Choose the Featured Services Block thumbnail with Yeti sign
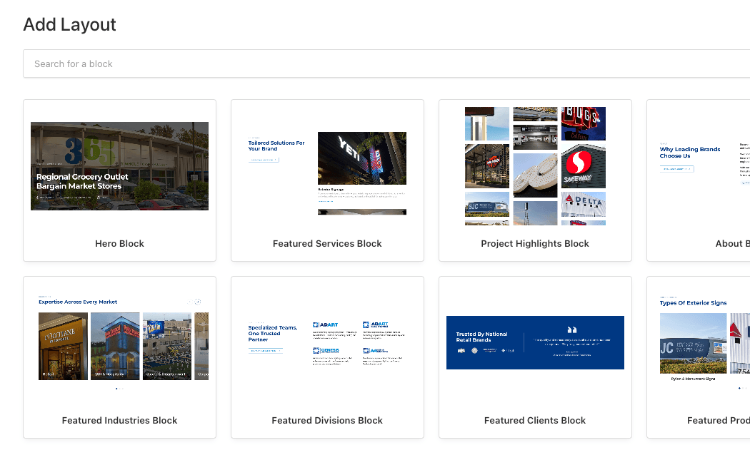750x450 pixels. 361,158
